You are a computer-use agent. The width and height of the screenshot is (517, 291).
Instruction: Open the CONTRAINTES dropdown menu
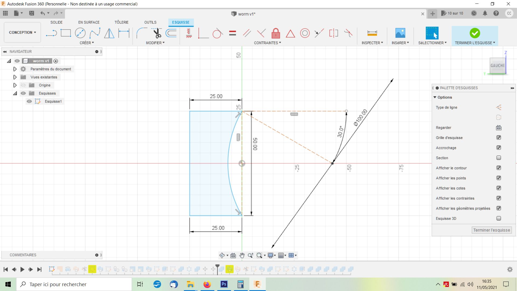[267, 43]
